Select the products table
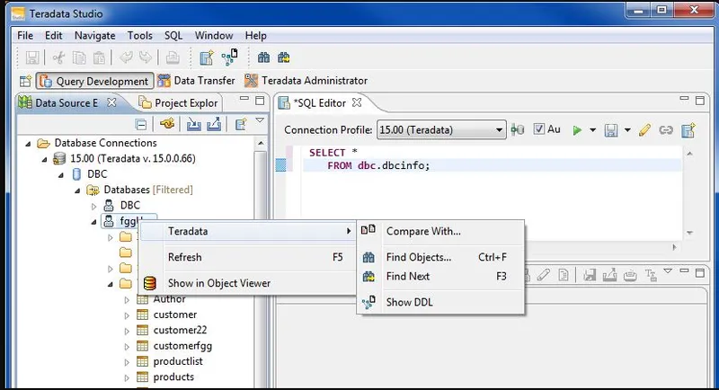 [x=173, y=377]
